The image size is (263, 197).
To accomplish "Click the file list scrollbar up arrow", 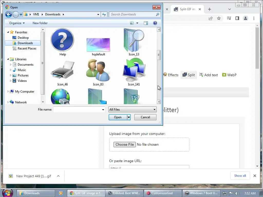I will 159,30.
